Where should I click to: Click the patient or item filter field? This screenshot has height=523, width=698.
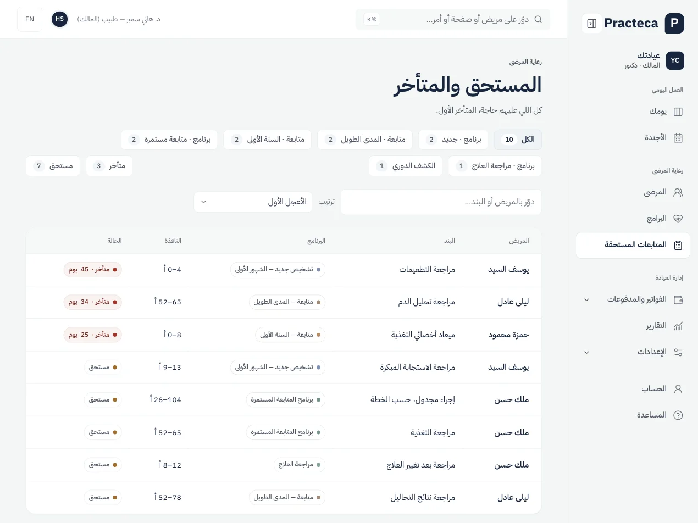click(441, 202)
